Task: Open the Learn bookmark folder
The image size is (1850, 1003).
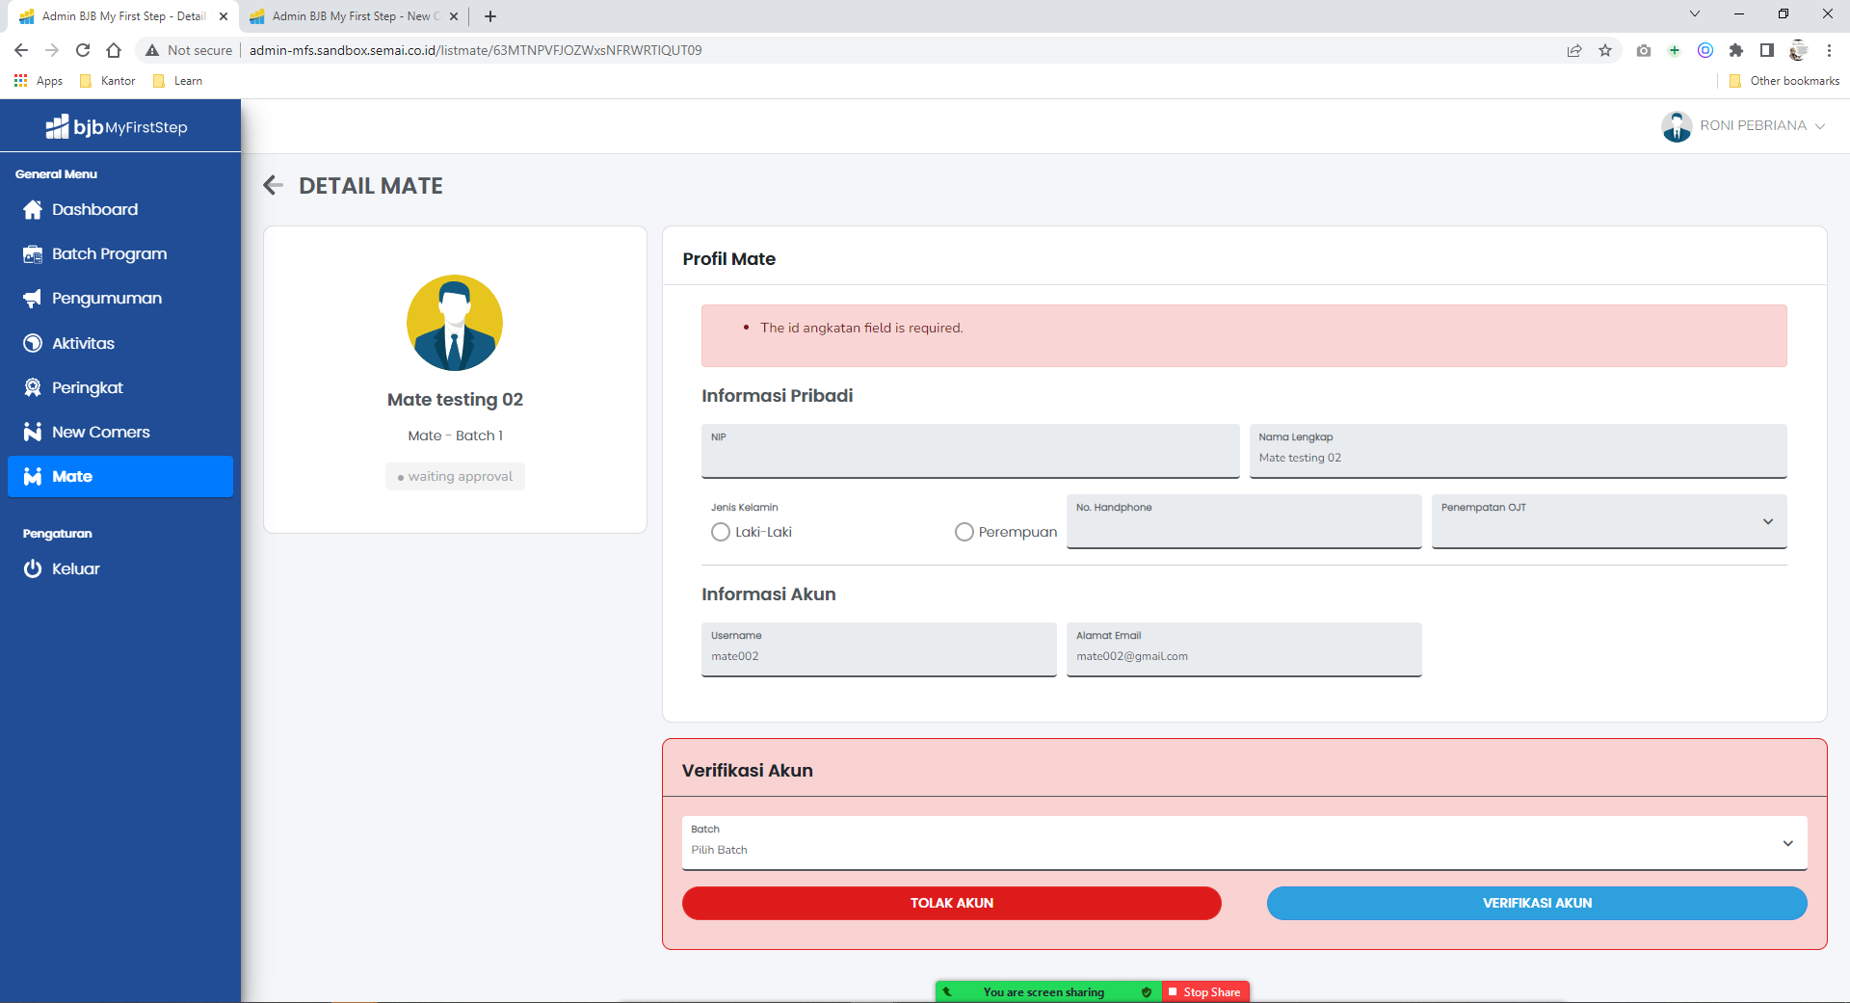Action: (x=178, y=81)
